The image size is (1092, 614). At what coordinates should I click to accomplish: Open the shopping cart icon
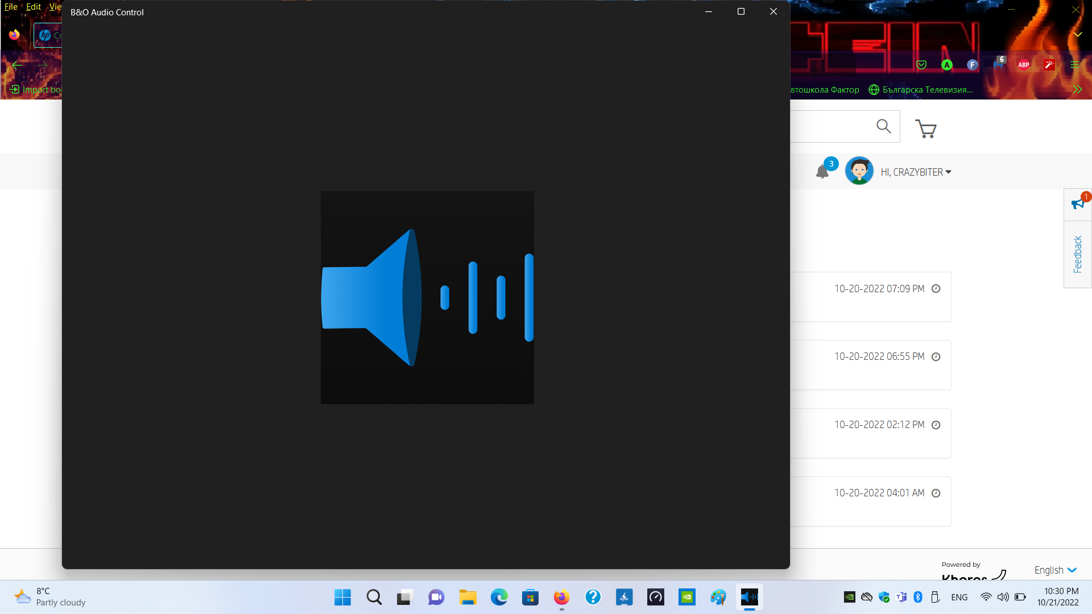[925, 128]
